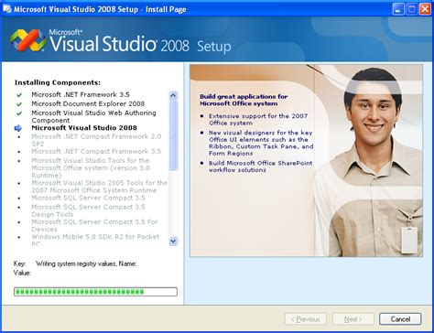Click the blue arrow beside Visual Studio 2008

point(18,128)
